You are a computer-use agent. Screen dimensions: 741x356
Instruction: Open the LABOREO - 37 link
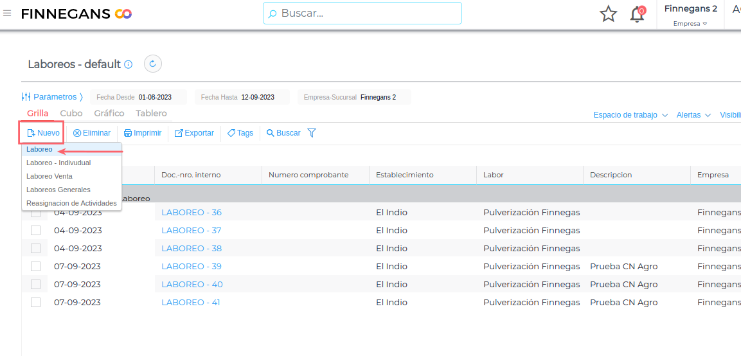(x=192, y=230)
